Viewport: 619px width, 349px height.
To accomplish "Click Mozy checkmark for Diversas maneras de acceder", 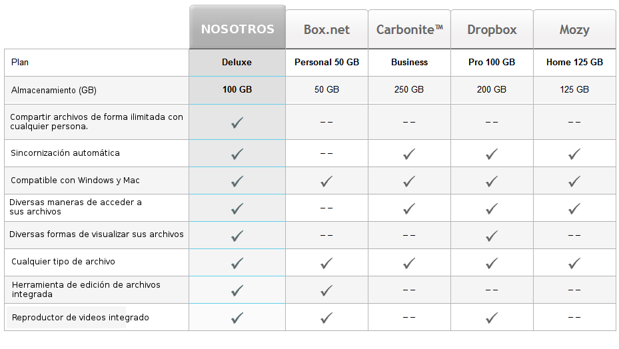I will [574, 208].
